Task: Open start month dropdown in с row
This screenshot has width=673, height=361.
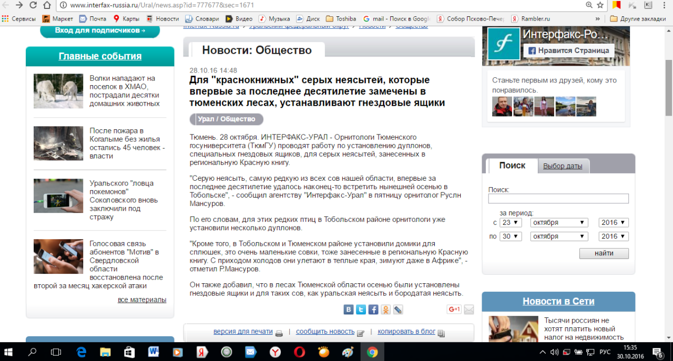Action: point(559,222)
